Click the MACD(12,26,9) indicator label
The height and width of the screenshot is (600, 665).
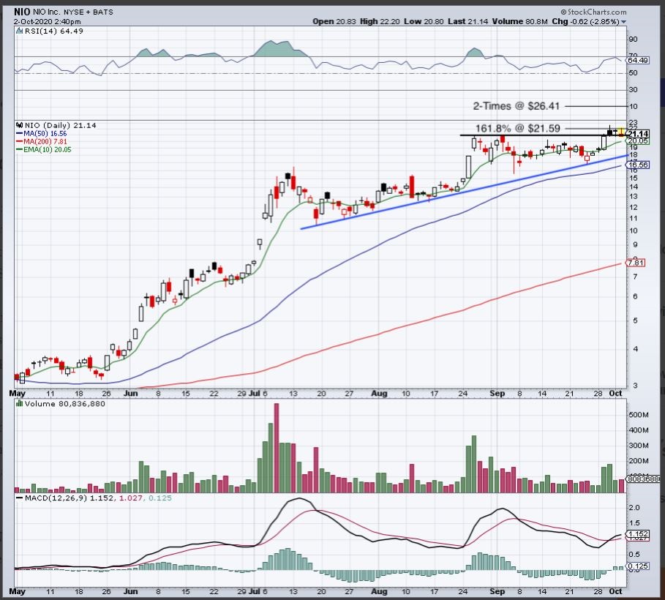(55, 498)
